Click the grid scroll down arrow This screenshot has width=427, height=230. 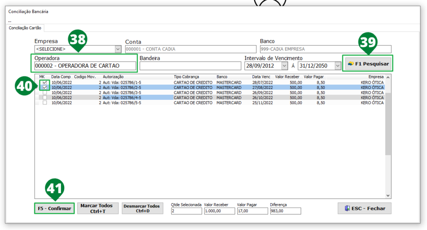(388, 195)
